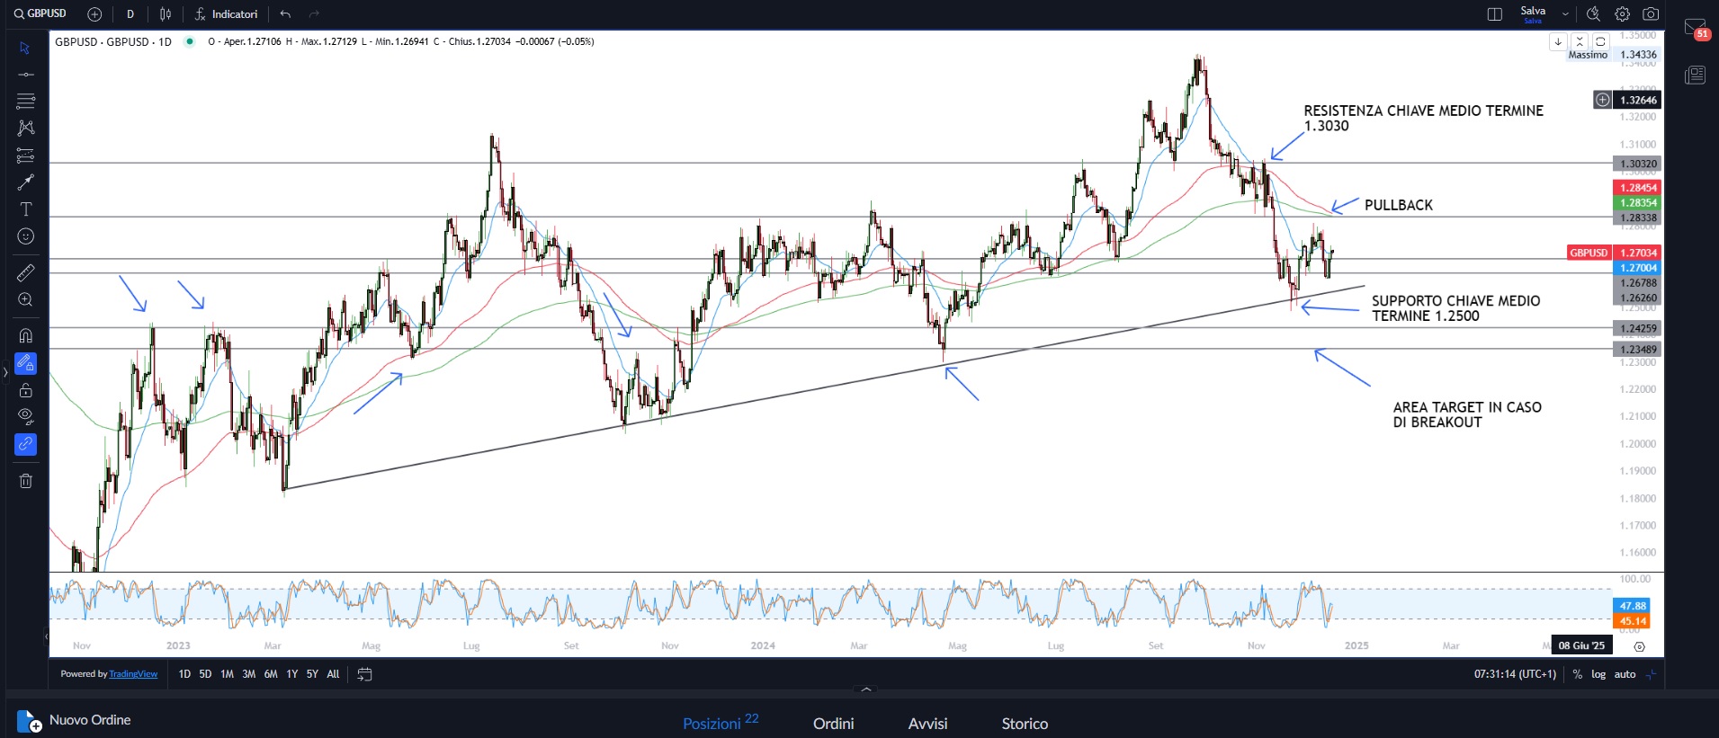Toggle lock all drawing tools

[x=25, y=390]
